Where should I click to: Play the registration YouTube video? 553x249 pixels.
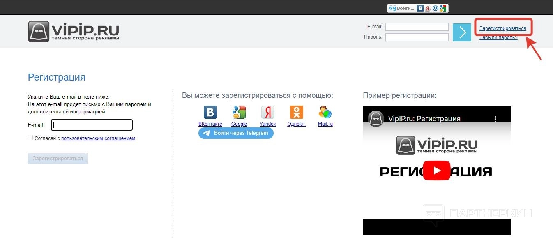(436, 171)
